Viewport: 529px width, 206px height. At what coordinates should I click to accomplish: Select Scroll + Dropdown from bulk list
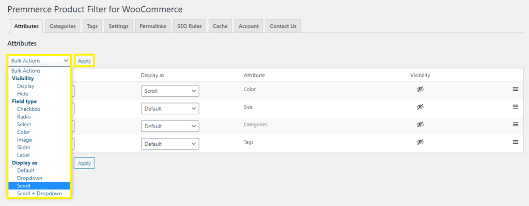[39, 193]
